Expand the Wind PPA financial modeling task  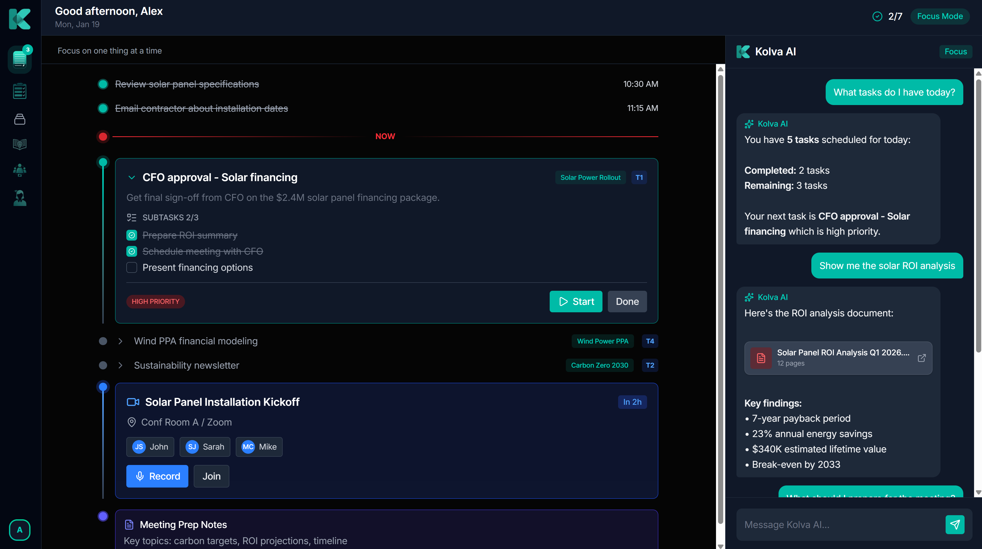120,341
